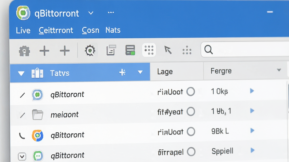The image size is (289, 162).
Task: Open the Ceittrront menu
Action: coord(56,30)
